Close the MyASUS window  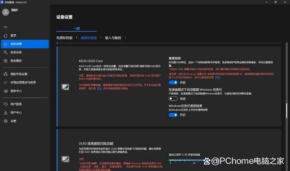285,2
